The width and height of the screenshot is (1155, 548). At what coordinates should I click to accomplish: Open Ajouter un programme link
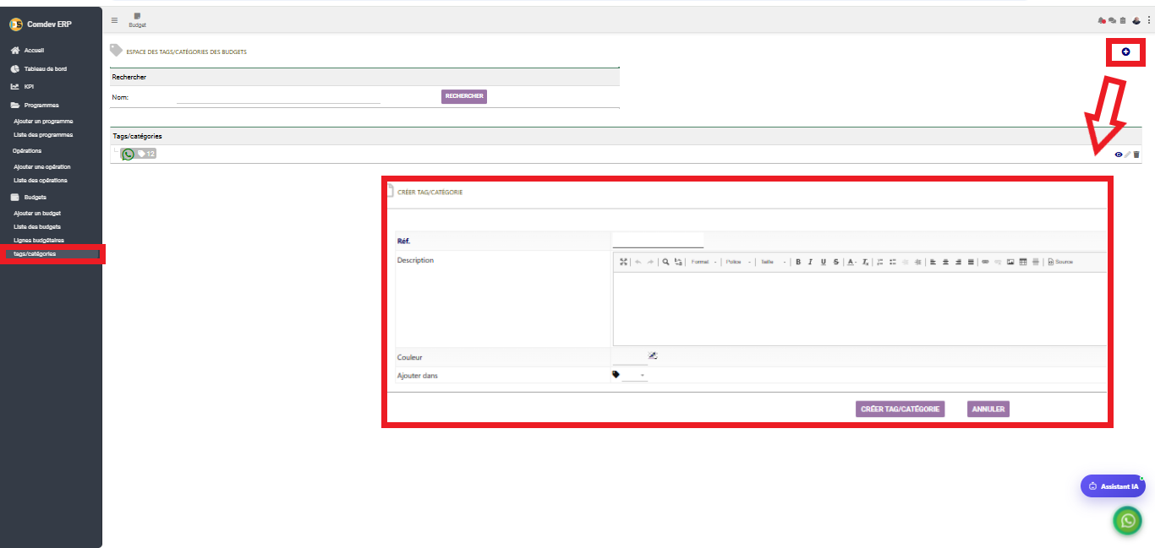coord(43,122)
